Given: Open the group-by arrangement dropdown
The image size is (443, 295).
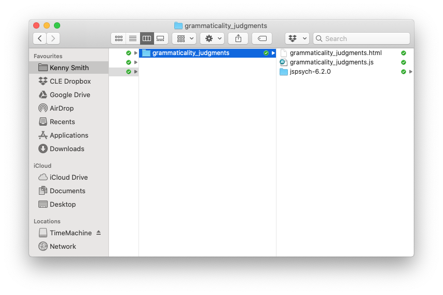Looking at the screenshot, I should [x=184, y=38].
